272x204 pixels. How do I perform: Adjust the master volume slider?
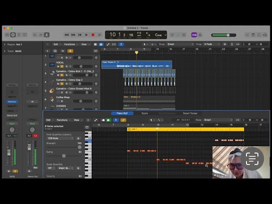pos(224,35)
